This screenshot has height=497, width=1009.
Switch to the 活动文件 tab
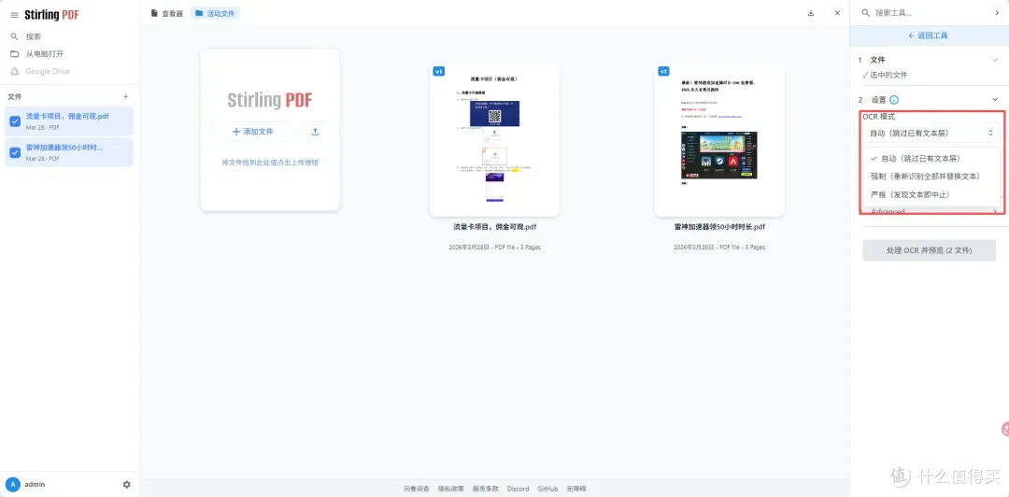point(215,13)
